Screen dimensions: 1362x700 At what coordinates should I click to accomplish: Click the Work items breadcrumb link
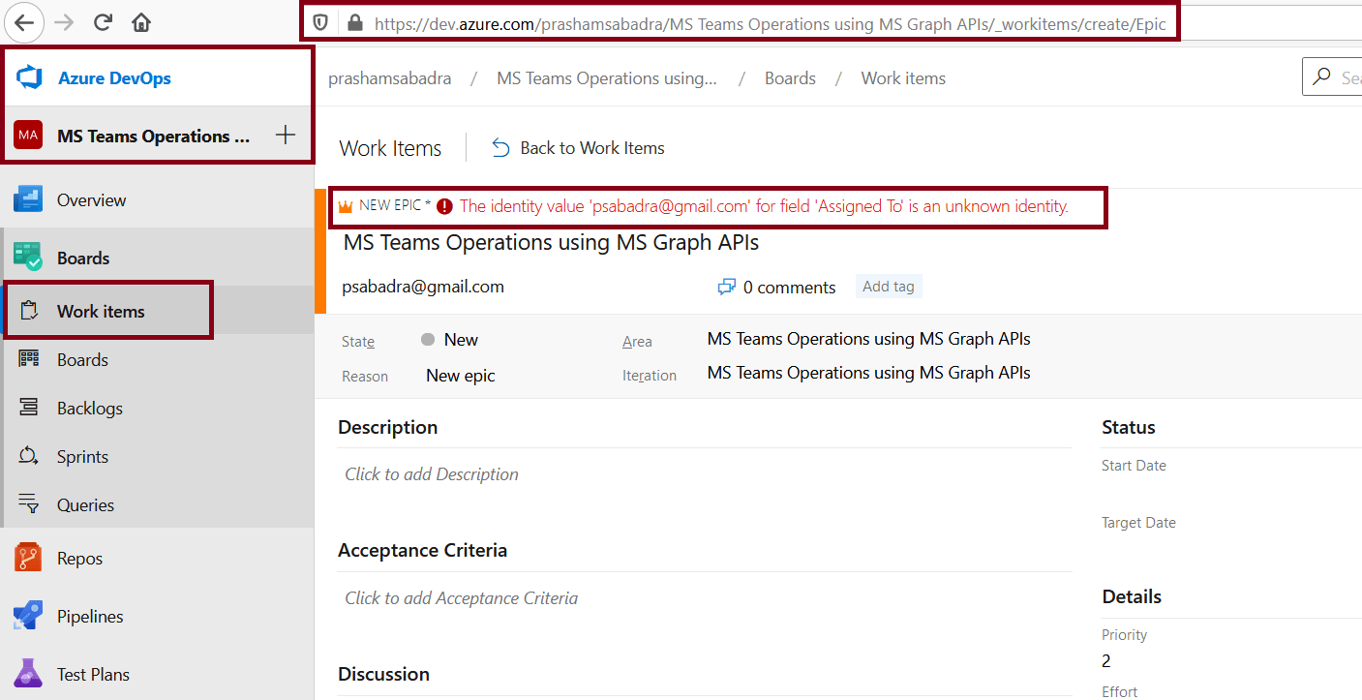coord(903,78)
